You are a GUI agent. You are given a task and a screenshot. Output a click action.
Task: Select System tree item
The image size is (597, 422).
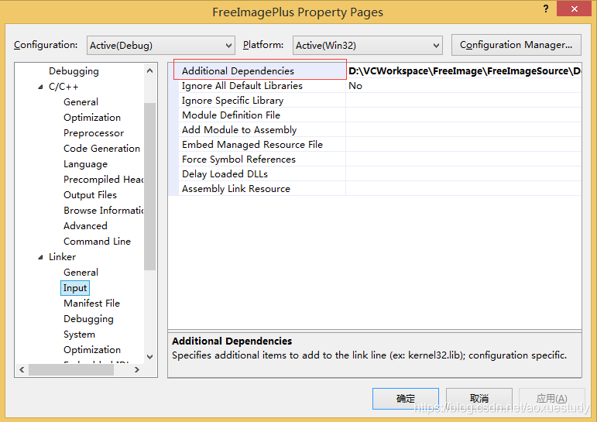click(79, 335)
